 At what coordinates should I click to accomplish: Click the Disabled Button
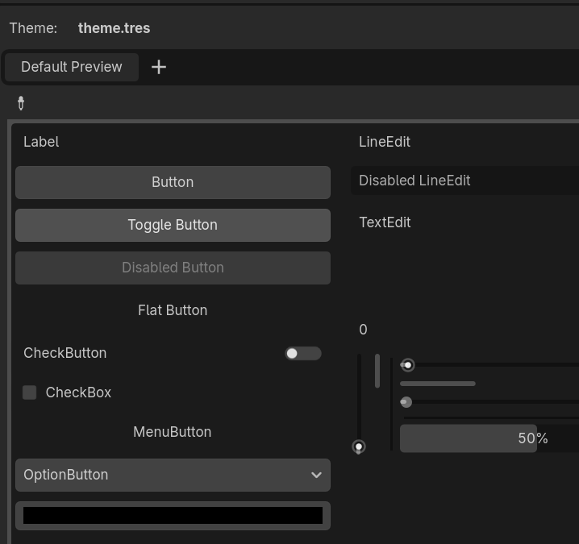point(173,268)
